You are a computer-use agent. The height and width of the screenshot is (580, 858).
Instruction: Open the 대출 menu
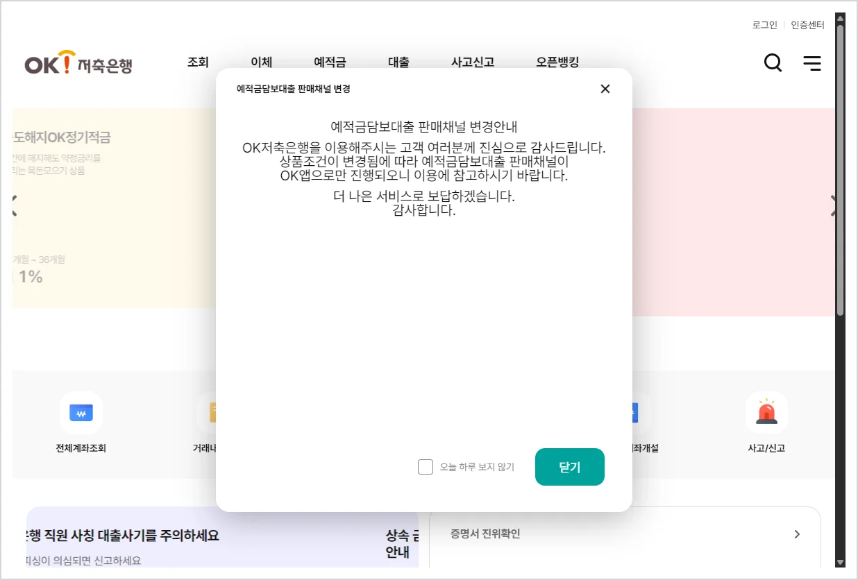(x=398, y=62)
